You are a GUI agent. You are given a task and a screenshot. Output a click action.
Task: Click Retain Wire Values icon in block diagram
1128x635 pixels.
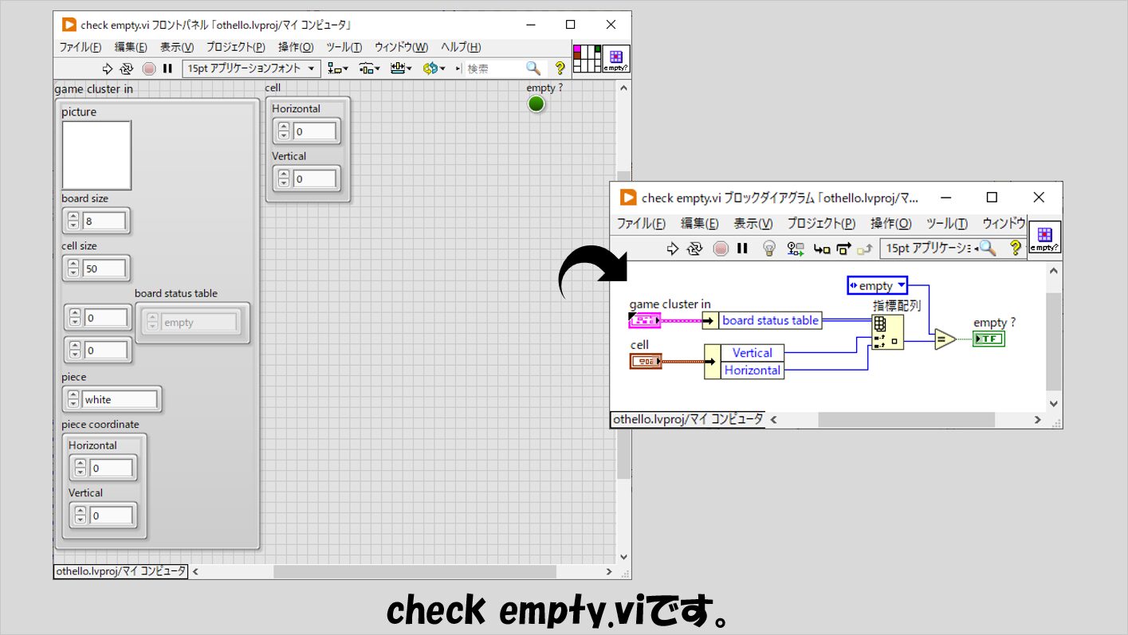tap(795, 249)
